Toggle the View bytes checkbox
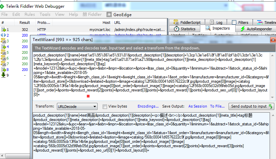Viewport: 276px width, 159px height. [x=105, y=107]
